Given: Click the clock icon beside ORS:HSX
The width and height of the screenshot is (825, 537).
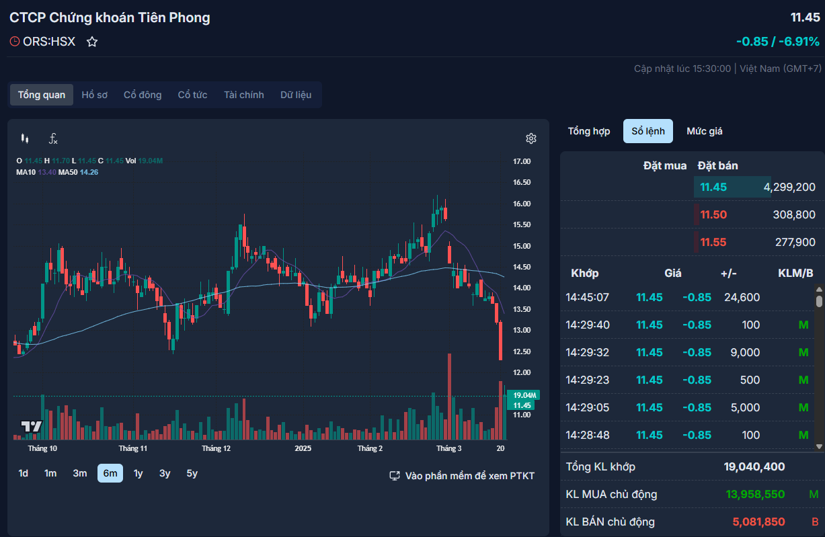Looking at the screenshot, I should pos(15,42).
